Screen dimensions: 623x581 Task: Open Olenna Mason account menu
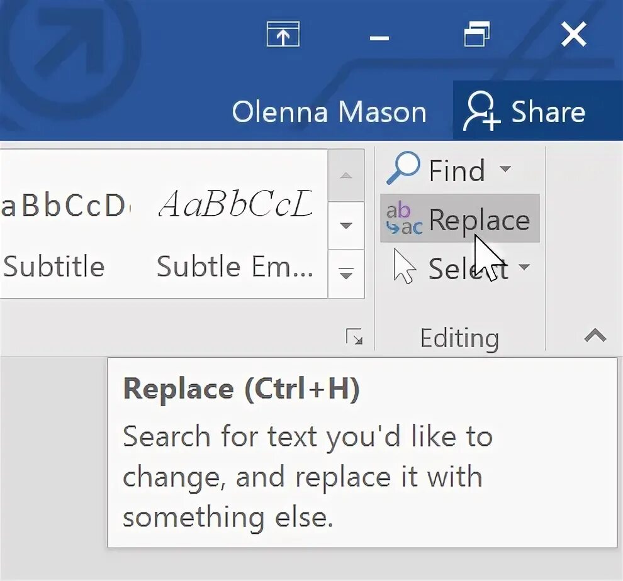point(329,113)
